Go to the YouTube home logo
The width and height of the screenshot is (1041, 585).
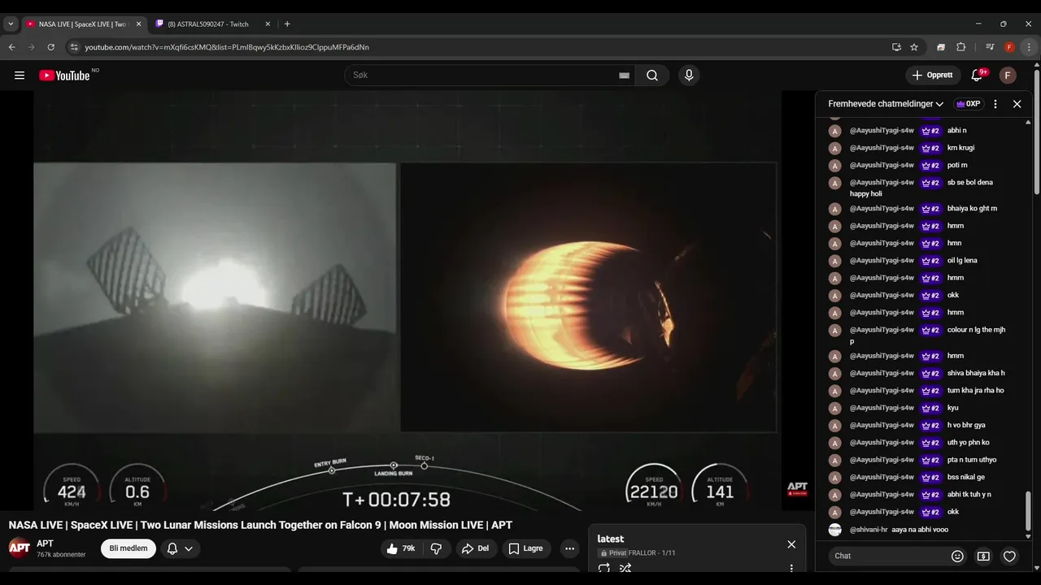tap(64, 76)
